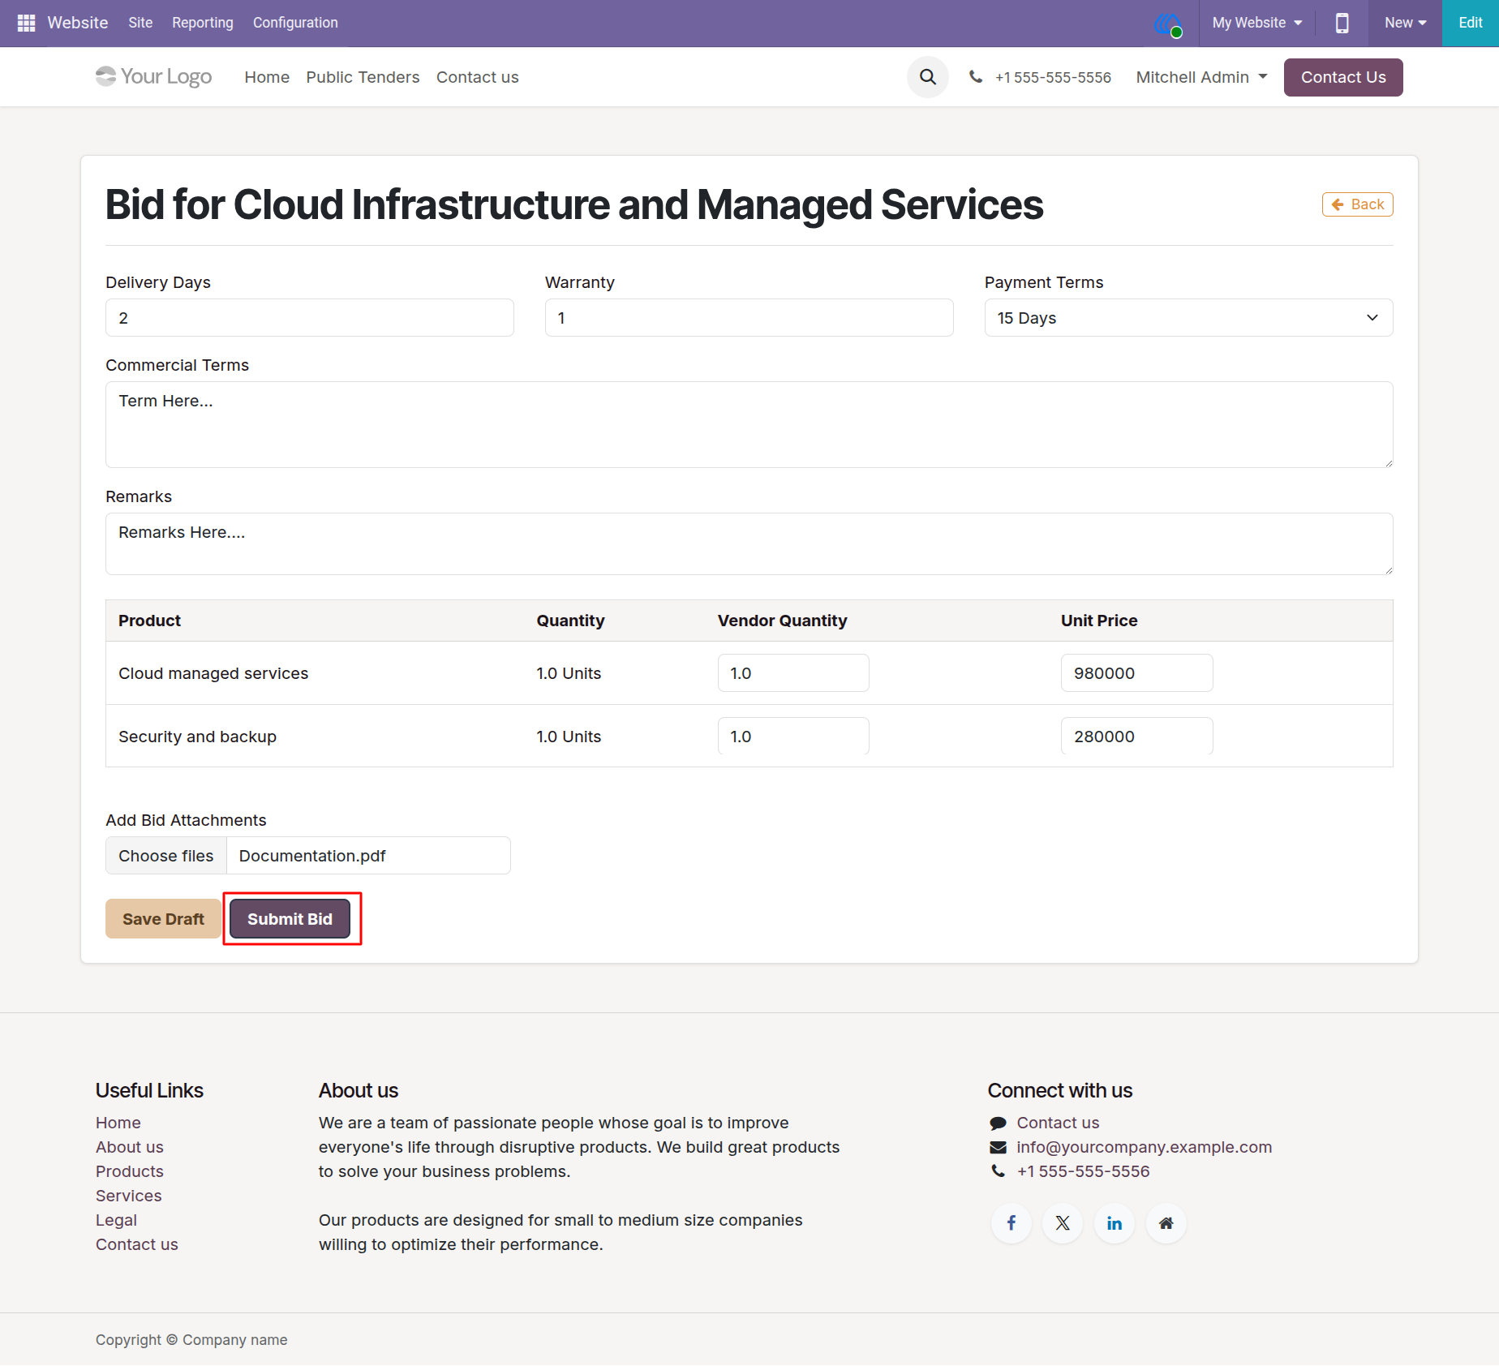Go to Public Tenders page
The width and height of the screenshot is (1499, 1366).
pyautogui.click(x=363, y=77)
